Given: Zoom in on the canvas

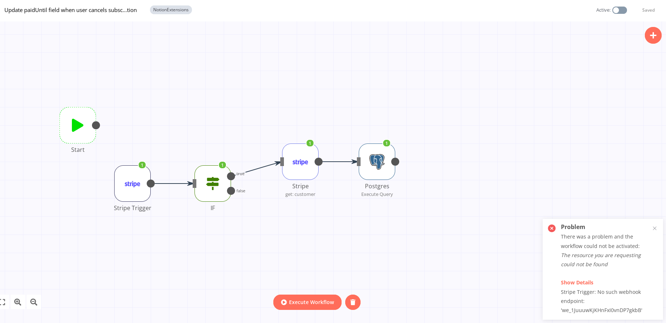Looking at the screenshot, I should click(18, 302).
